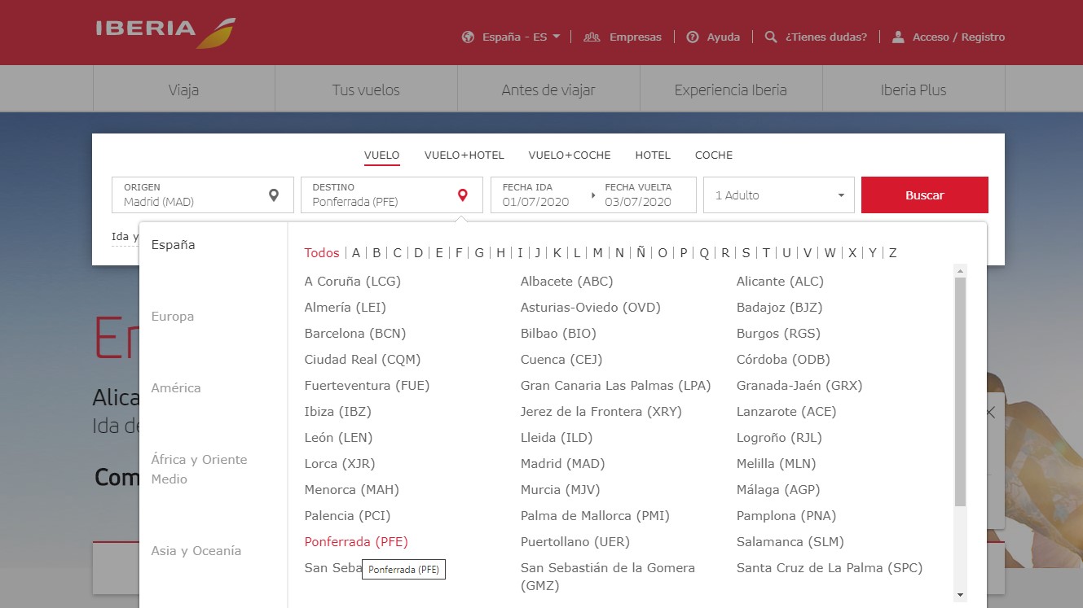This screenshot has height=608, width=1083.
Task: Choose Gran Canaria Las Palmas (LPA)
Action: tap(616, 386)
